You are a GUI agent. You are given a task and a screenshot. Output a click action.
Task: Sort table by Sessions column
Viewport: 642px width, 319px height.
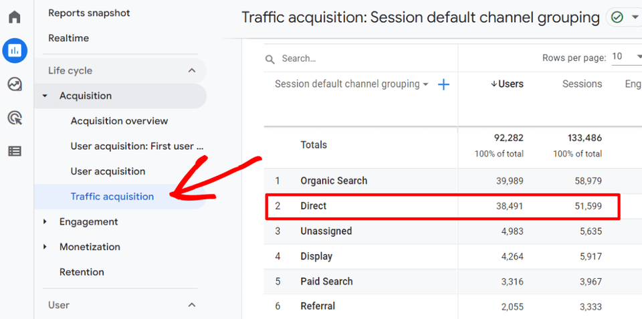click(581, 84)
